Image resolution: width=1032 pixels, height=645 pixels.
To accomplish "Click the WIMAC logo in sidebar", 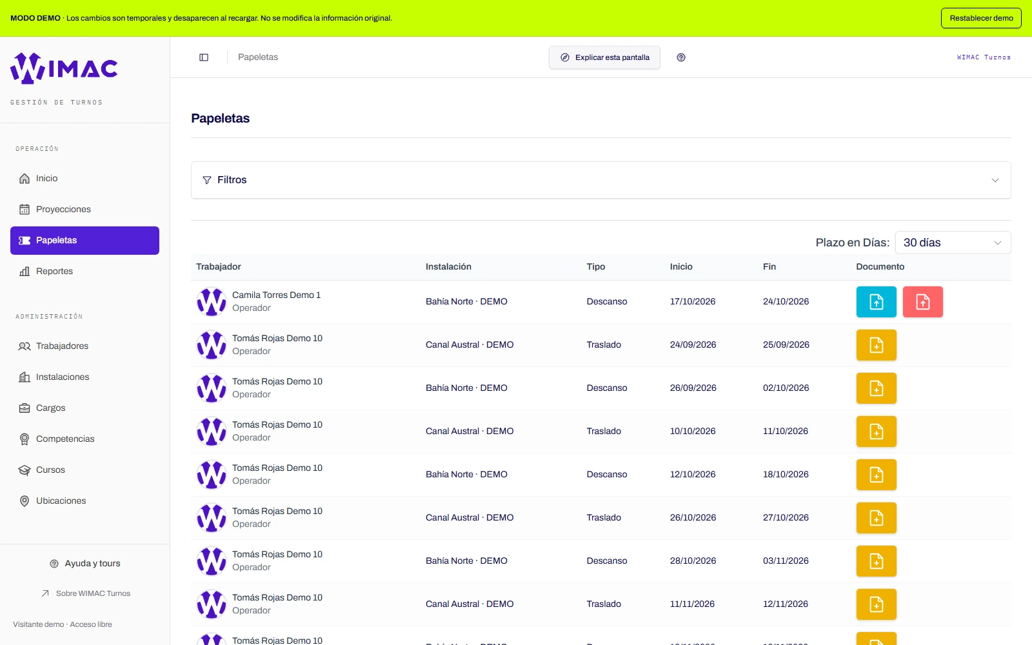I will (x=64, y=68).
